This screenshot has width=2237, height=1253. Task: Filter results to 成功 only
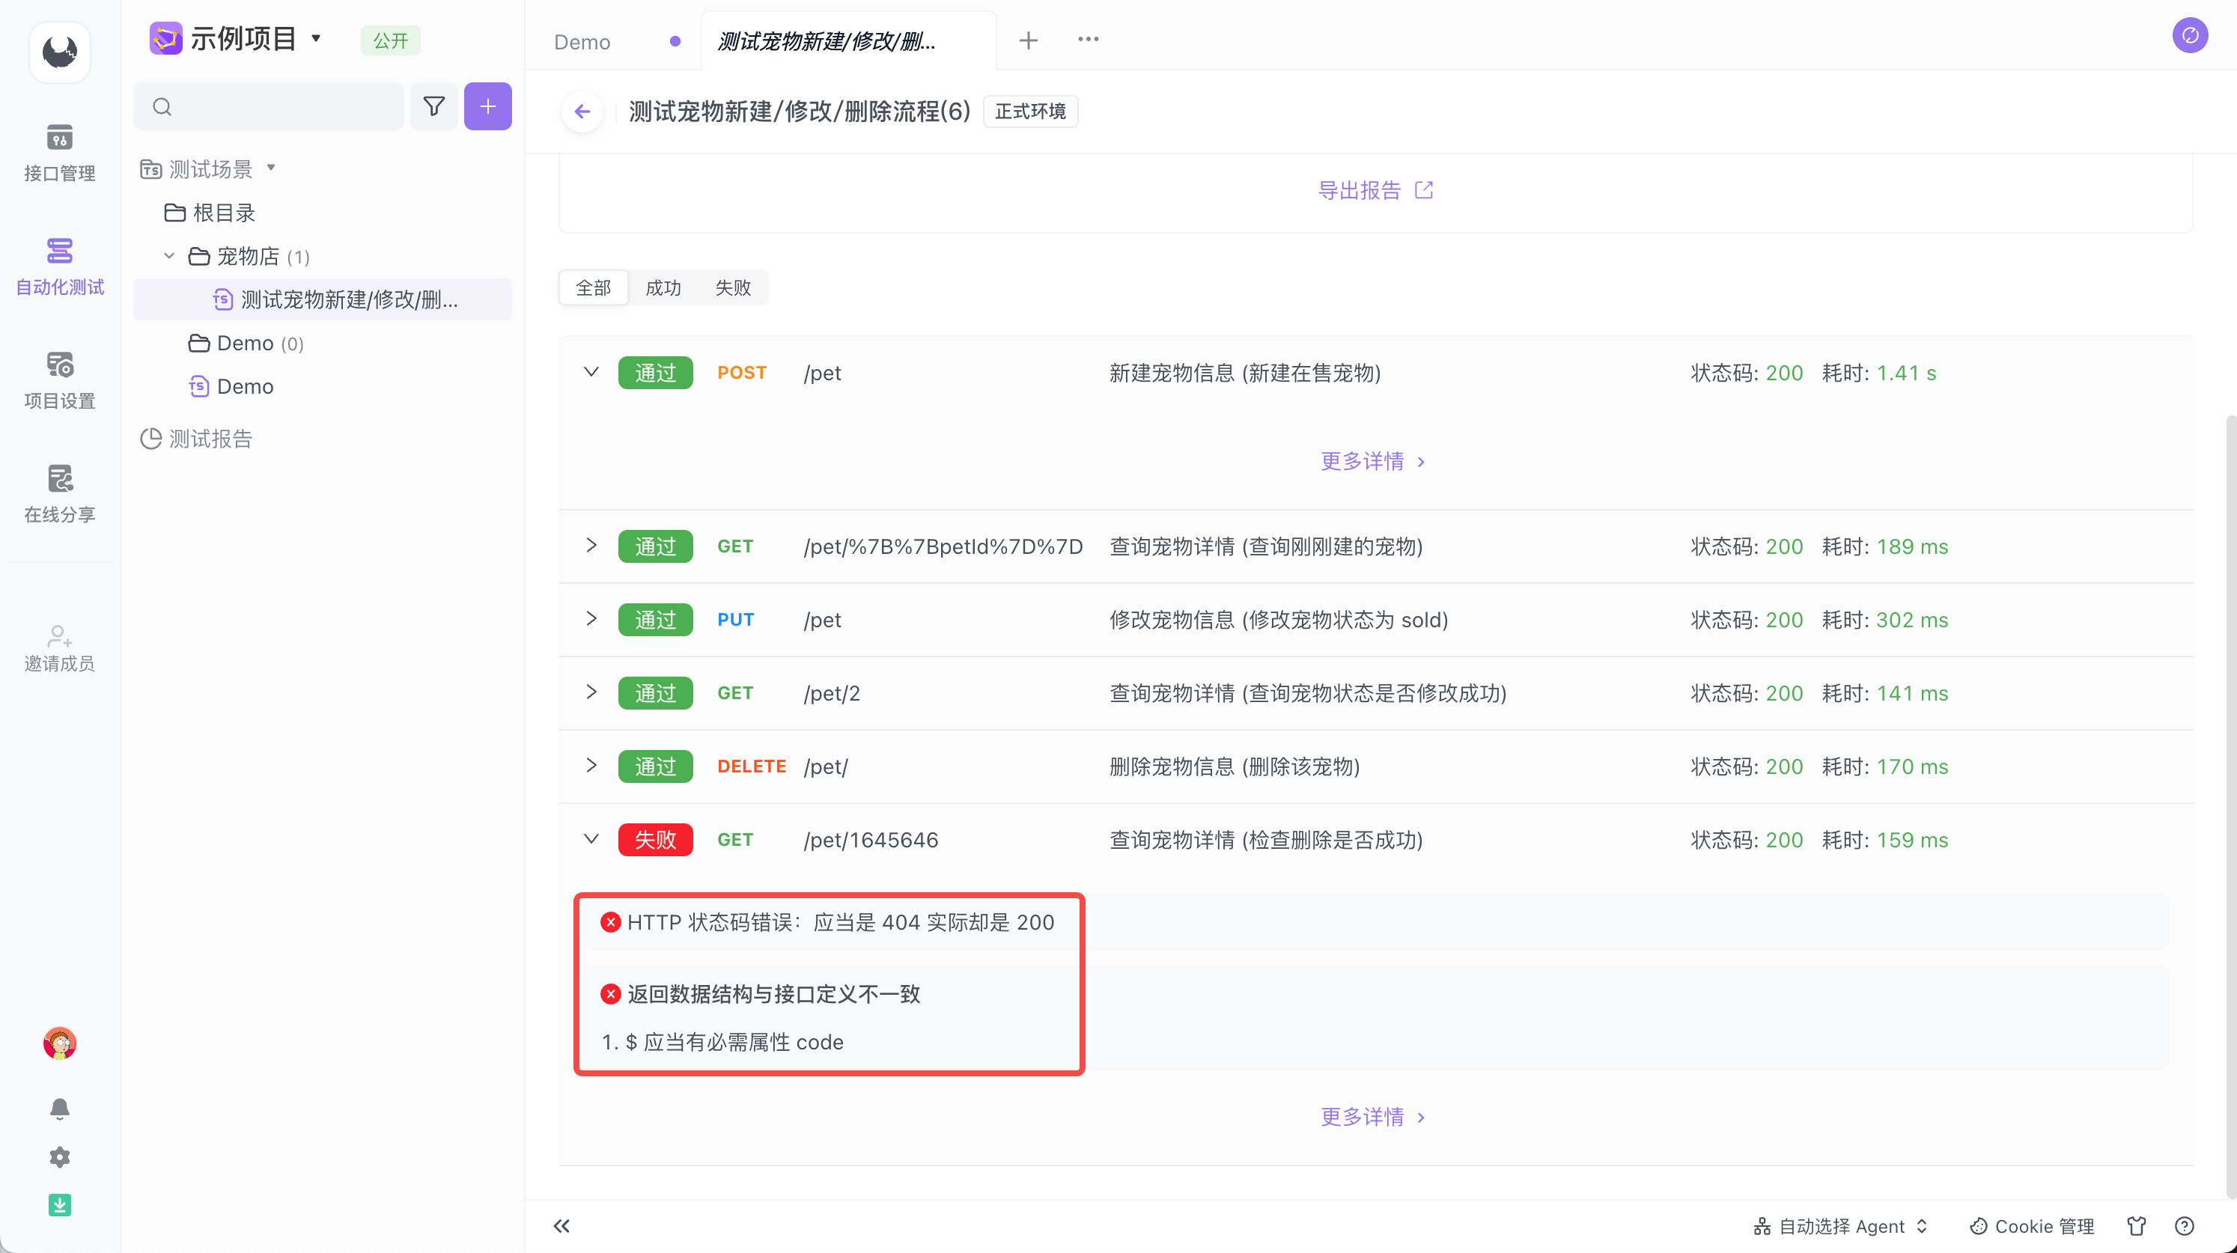(x=663, y=287)
